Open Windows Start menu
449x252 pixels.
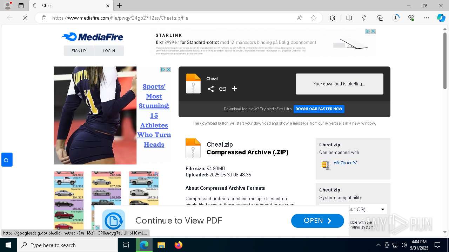tap(8, 245)
